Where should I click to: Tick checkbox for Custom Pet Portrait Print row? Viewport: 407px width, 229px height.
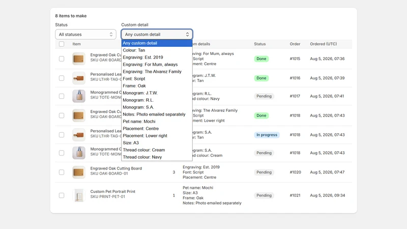tap(62, 195)
